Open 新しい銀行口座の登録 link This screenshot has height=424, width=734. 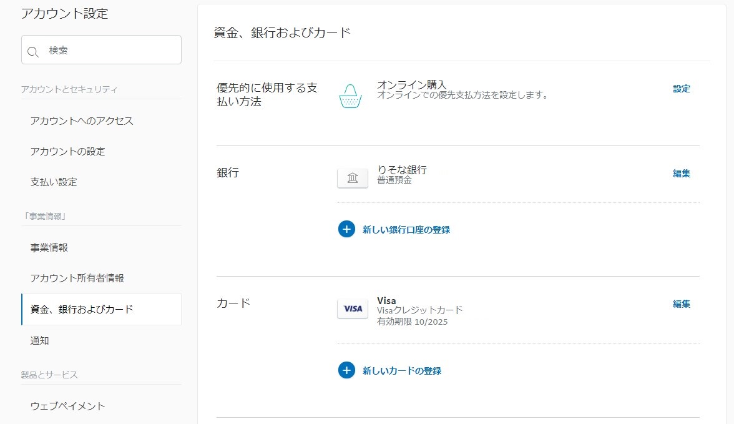point(404,229)
